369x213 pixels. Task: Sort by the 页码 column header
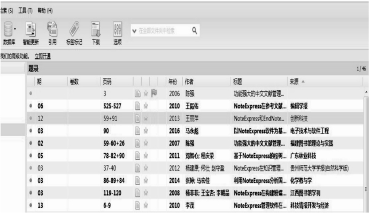point(107,82)
